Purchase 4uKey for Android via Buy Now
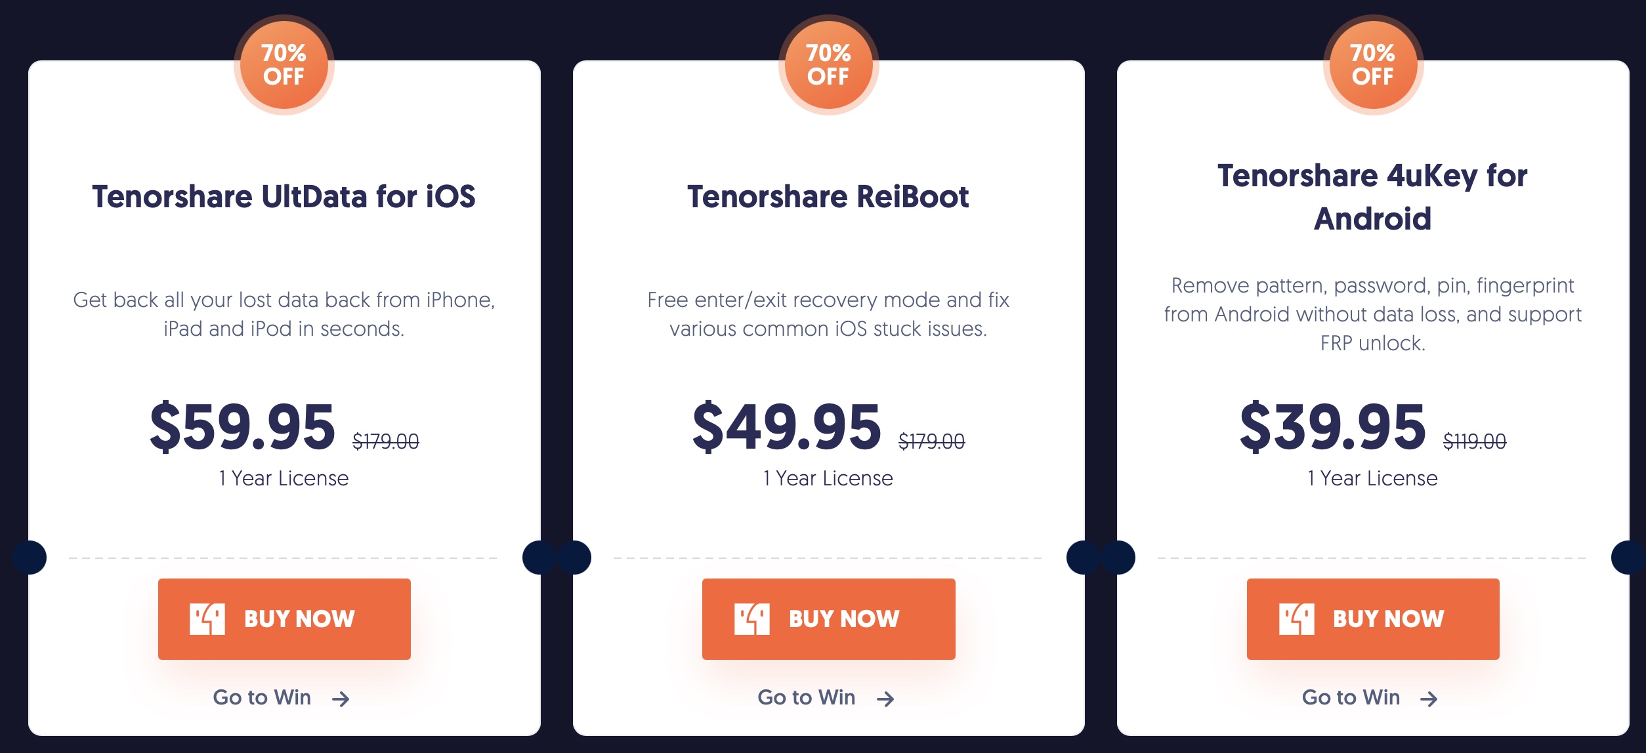 tap(1373, 619)
